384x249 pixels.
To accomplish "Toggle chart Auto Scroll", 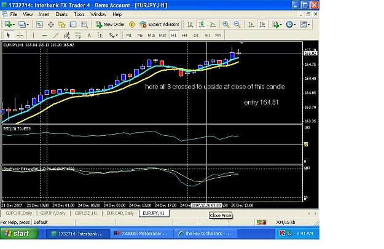I will tap(251, 24).
